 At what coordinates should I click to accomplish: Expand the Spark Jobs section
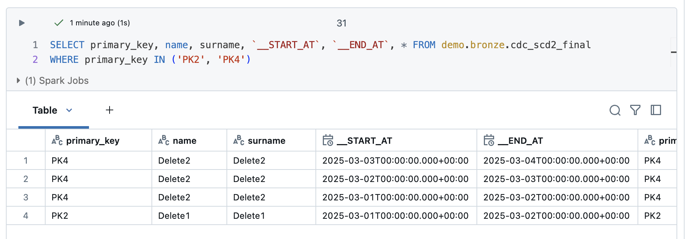coord(18,81)
